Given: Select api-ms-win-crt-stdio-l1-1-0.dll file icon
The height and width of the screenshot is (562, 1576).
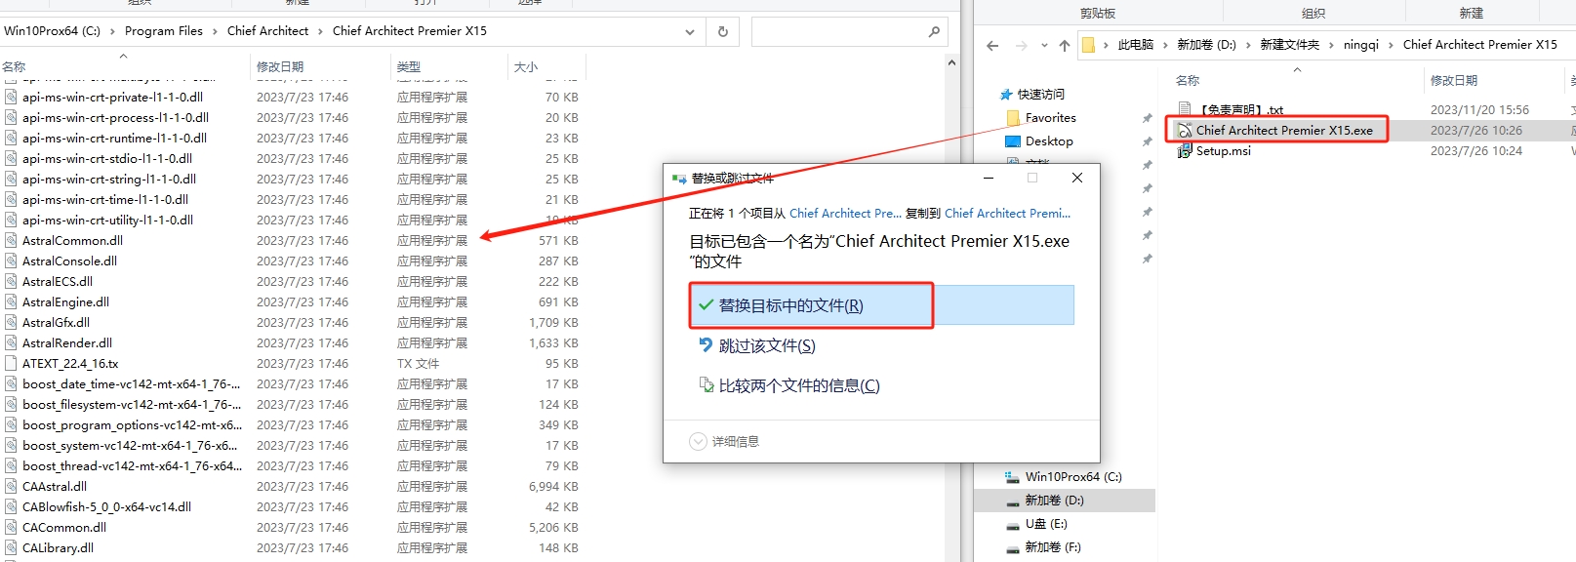Looking at the screenshot, I should tap(11, 159).
